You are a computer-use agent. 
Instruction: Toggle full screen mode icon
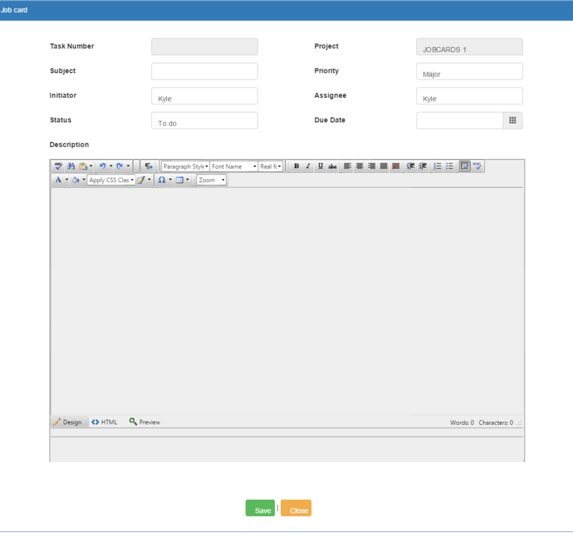point(464,166)
